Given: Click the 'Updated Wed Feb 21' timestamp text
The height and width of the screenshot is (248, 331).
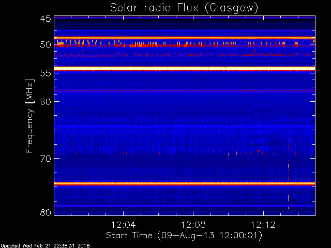Looking at the screenshot, I should click(45, 245).
